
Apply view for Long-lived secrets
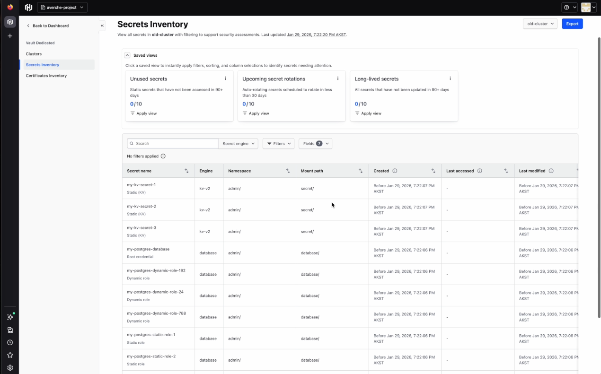tap(368, 113)
